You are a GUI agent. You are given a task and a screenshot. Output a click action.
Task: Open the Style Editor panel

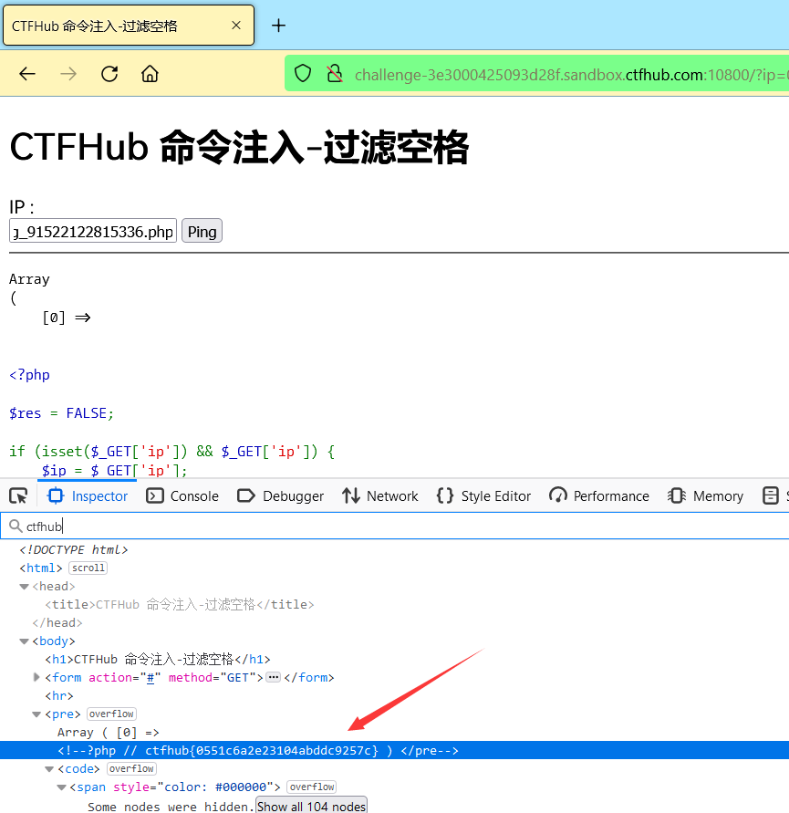point(483,496)
